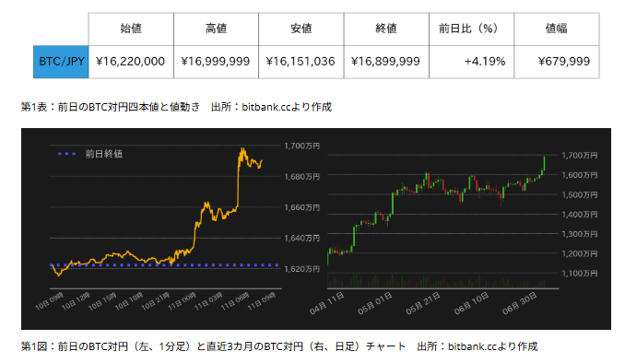Click the ¥16,151,036 low price cell
Image resolution: width=625 pixels, height=363 pixels.
tap(301, 62)
